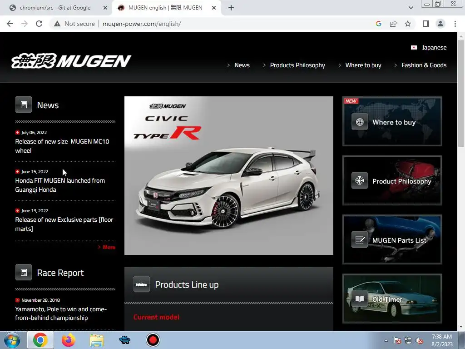Click the network tray icon
The width and height of the screenshot is (465, 349).
click(408, 341)
